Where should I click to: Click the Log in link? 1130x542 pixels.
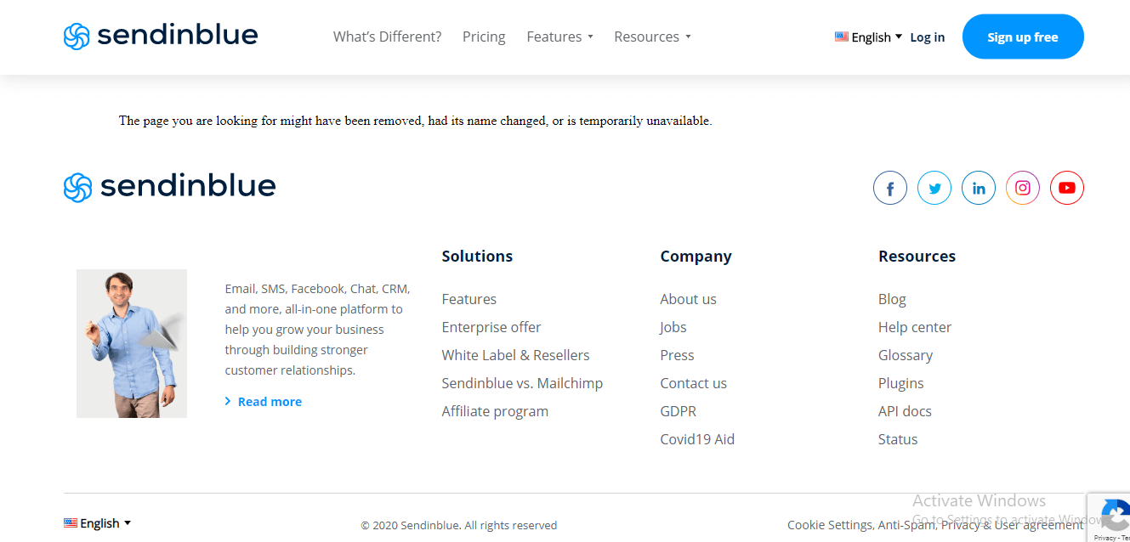[927, 37]
